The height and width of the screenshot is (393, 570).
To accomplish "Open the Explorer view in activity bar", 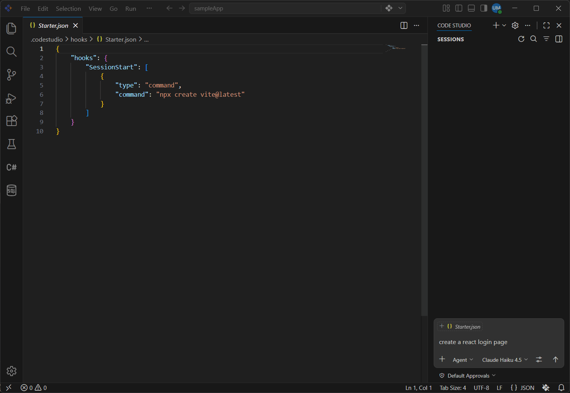I will click(12, 29).
